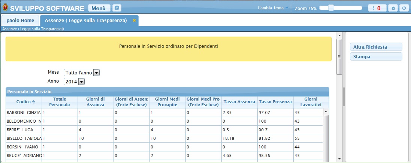Click the round arrow icon next to Menù

117,8
